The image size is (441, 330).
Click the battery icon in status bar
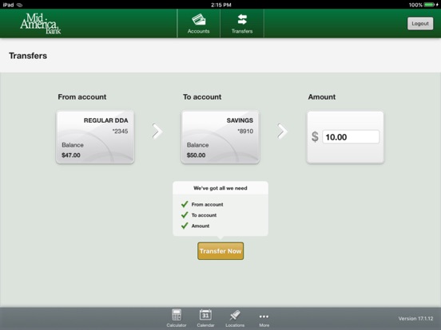point(429,5)
